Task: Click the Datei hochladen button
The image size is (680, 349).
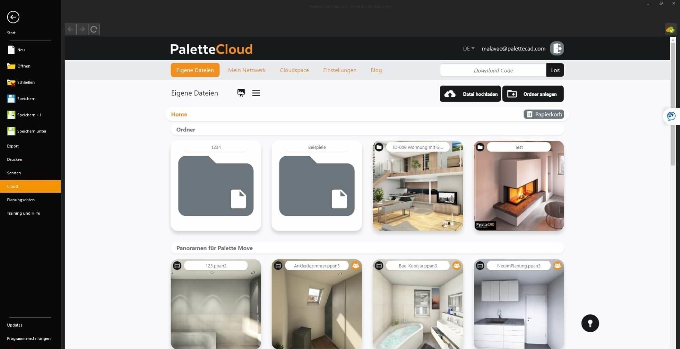Action: [470, 94]
